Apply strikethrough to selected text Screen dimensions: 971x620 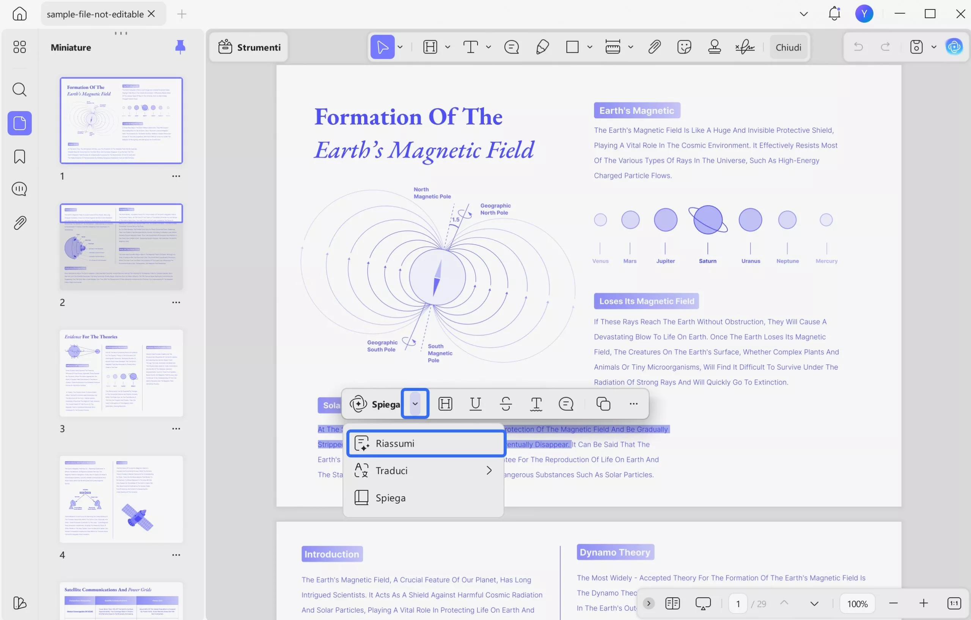506,403
